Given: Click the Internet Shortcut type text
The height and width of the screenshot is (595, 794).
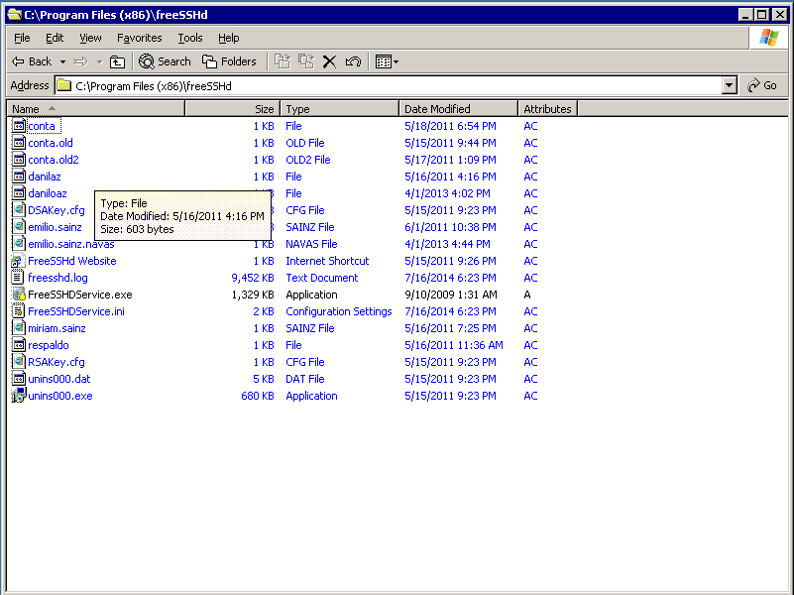Looking at the screenshot, I should tap(327, 261).
